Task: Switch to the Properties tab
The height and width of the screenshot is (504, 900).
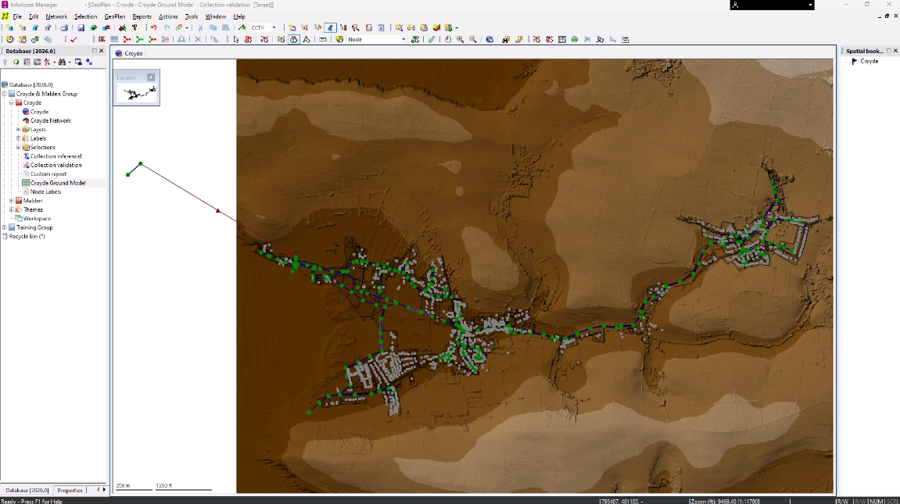Action: point(70,490)
